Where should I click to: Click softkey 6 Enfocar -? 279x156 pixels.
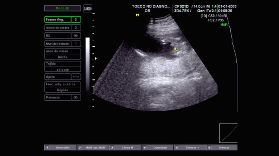coord(222,148)
